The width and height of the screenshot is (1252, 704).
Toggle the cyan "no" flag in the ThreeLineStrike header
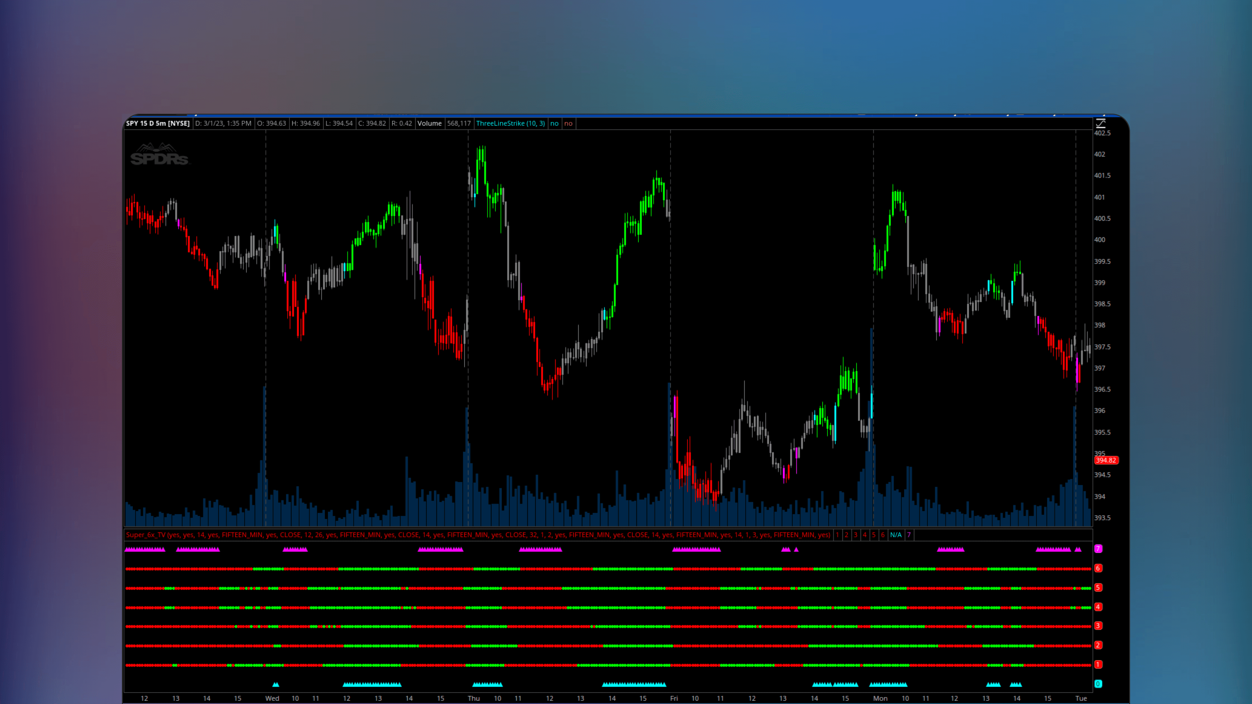click(554, 123)
